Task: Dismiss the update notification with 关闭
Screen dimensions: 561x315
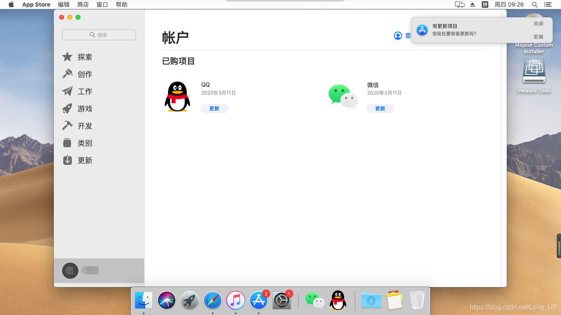Action: 538,24
